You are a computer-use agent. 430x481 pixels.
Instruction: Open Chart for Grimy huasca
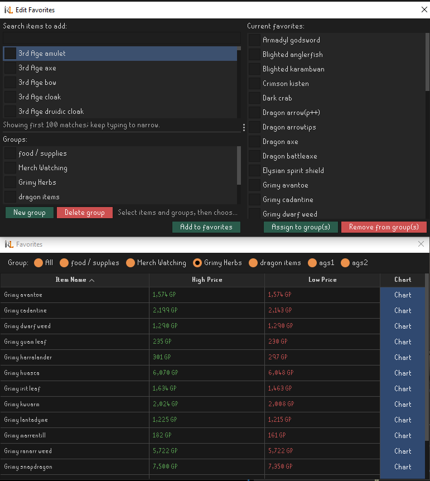tap(403, 373)
